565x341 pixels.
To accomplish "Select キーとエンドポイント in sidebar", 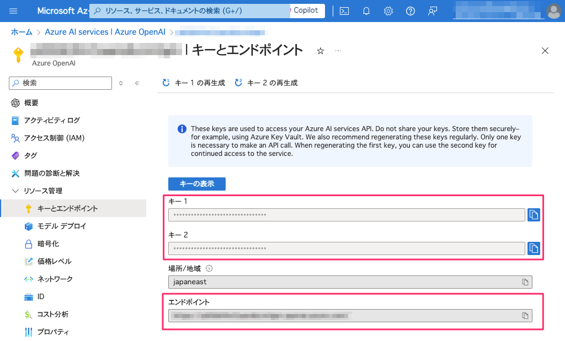I will [x=73, y=209].
